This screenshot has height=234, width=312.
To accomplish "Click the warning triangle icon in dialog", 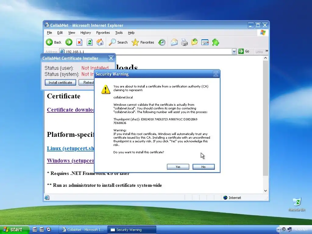I will (106, 89).
